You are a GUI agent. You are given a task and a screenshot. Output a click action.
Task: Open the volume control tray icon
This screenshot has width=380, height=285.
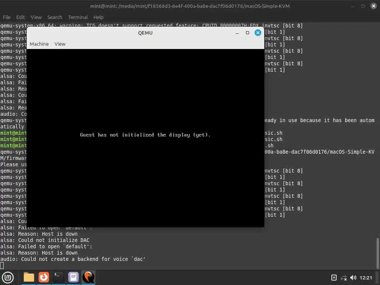coord(353,278)
